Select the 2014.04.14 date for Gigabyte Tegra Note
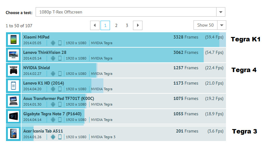 tap(32, 120)
